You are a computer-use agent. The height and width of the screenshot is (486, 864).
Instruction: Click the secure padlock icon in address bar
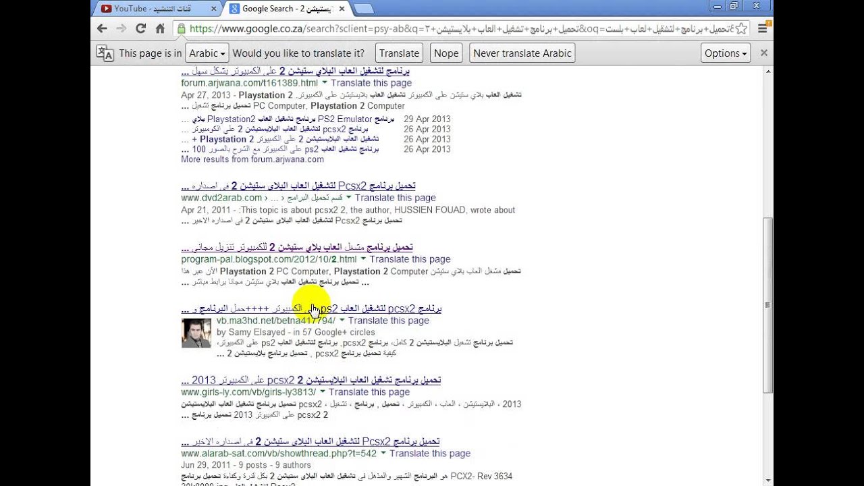[x=181, y=28]
